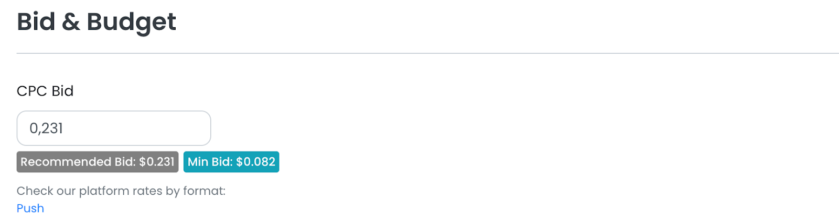This screenshot has height=222, width=839.
Task: Click the 0,231 value in bid field
Action: [46, 128]
